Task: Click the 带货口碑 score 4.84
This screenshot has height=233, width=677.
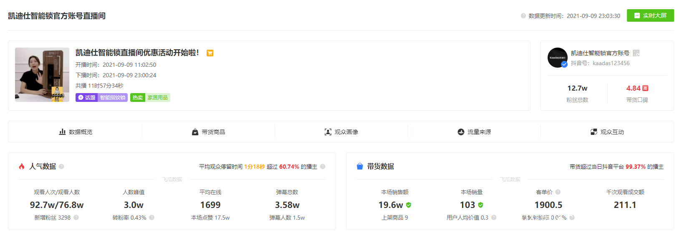Action: point(633,88)
